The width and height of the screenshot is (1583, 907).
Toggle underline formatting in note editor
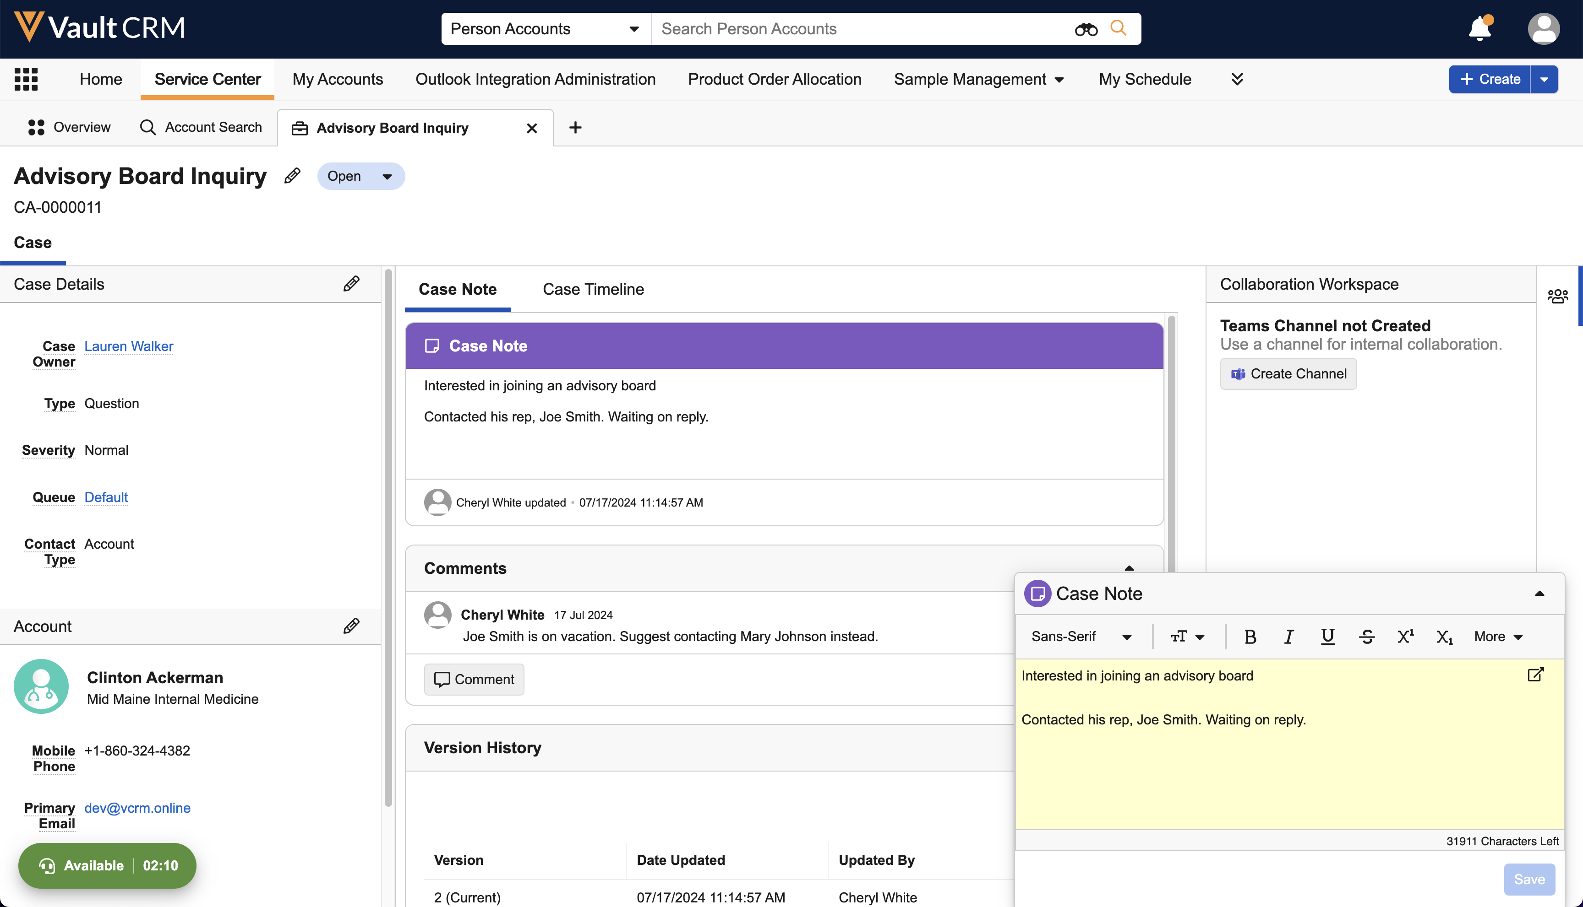1327,637
